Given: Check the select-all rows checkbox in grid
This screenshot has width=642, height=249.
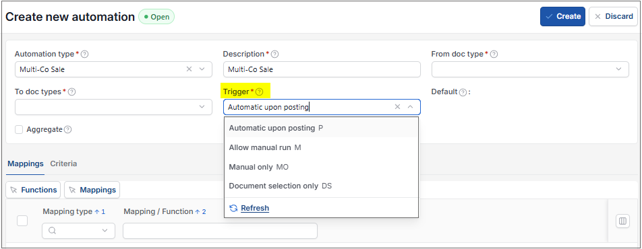Looking at the screenshot, I should click(22, 221).
